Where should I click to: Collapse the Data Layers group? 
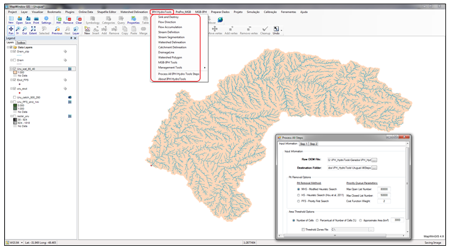(x=8, y=47)
